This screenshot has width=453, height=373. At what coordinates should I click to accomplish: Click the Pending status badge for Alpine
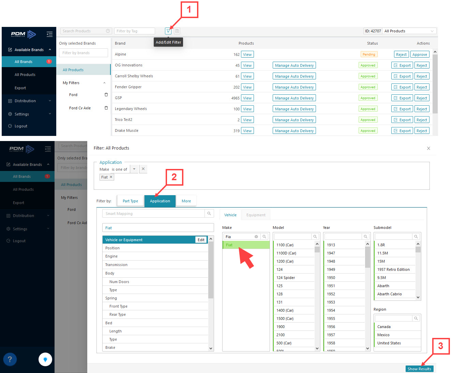point(369,55)
